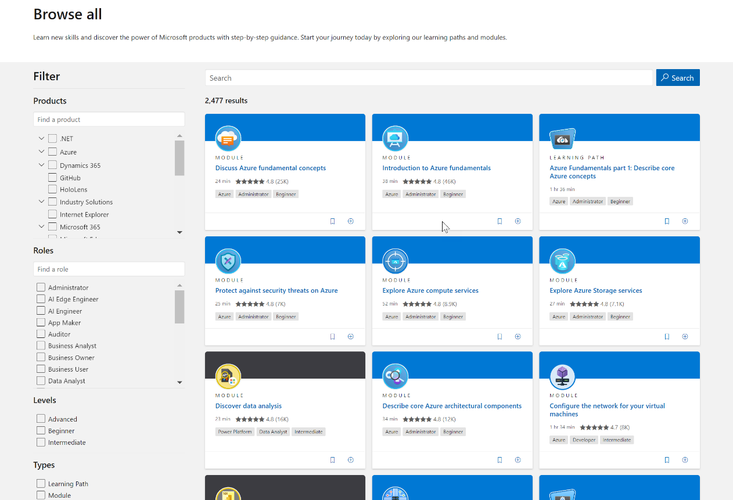
Task: Check the Azure product filter
Action: pyautogui.click(x=53, y=152)
